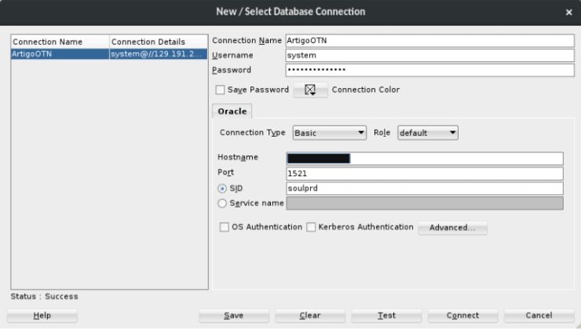Focus the Connection Name input field
Viewport: 581px width, 330px height.
(x=429, y=40)
